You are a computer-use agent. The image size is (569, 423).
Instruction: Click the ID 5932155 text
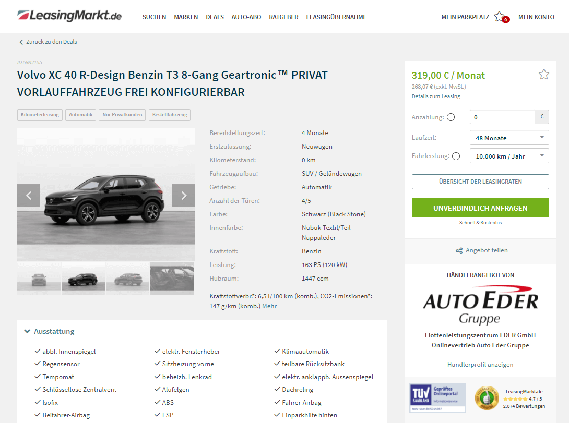[29, 63]
